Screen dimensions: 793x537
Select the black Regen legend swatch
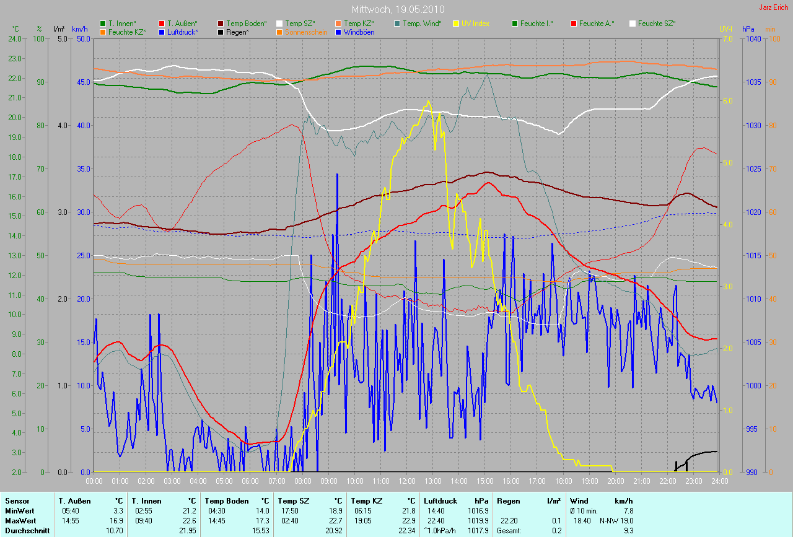[221, 32]
